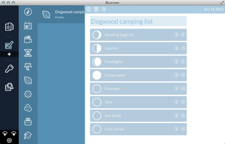Select the Laterns task text
The height and width of the screenshot is (144, 225).
click(x=111, y=48)
